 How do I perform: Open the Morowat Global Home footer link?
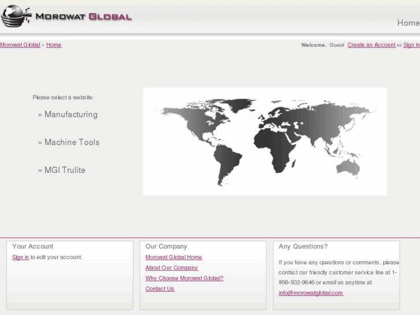pos(173,257)
